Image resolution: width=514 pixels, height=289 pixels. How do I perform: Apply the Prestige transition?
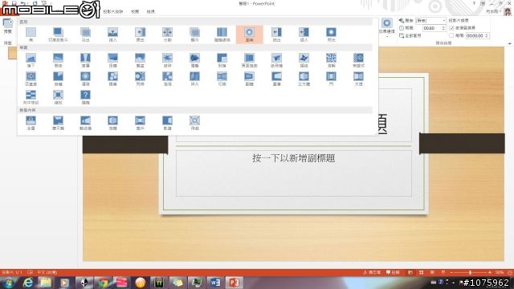(140, 60)
